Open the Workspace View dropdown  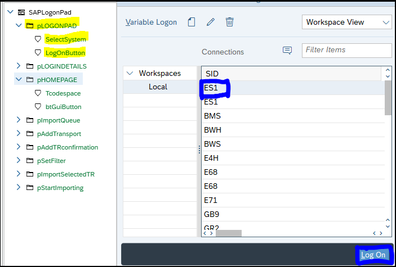[347, 22]
